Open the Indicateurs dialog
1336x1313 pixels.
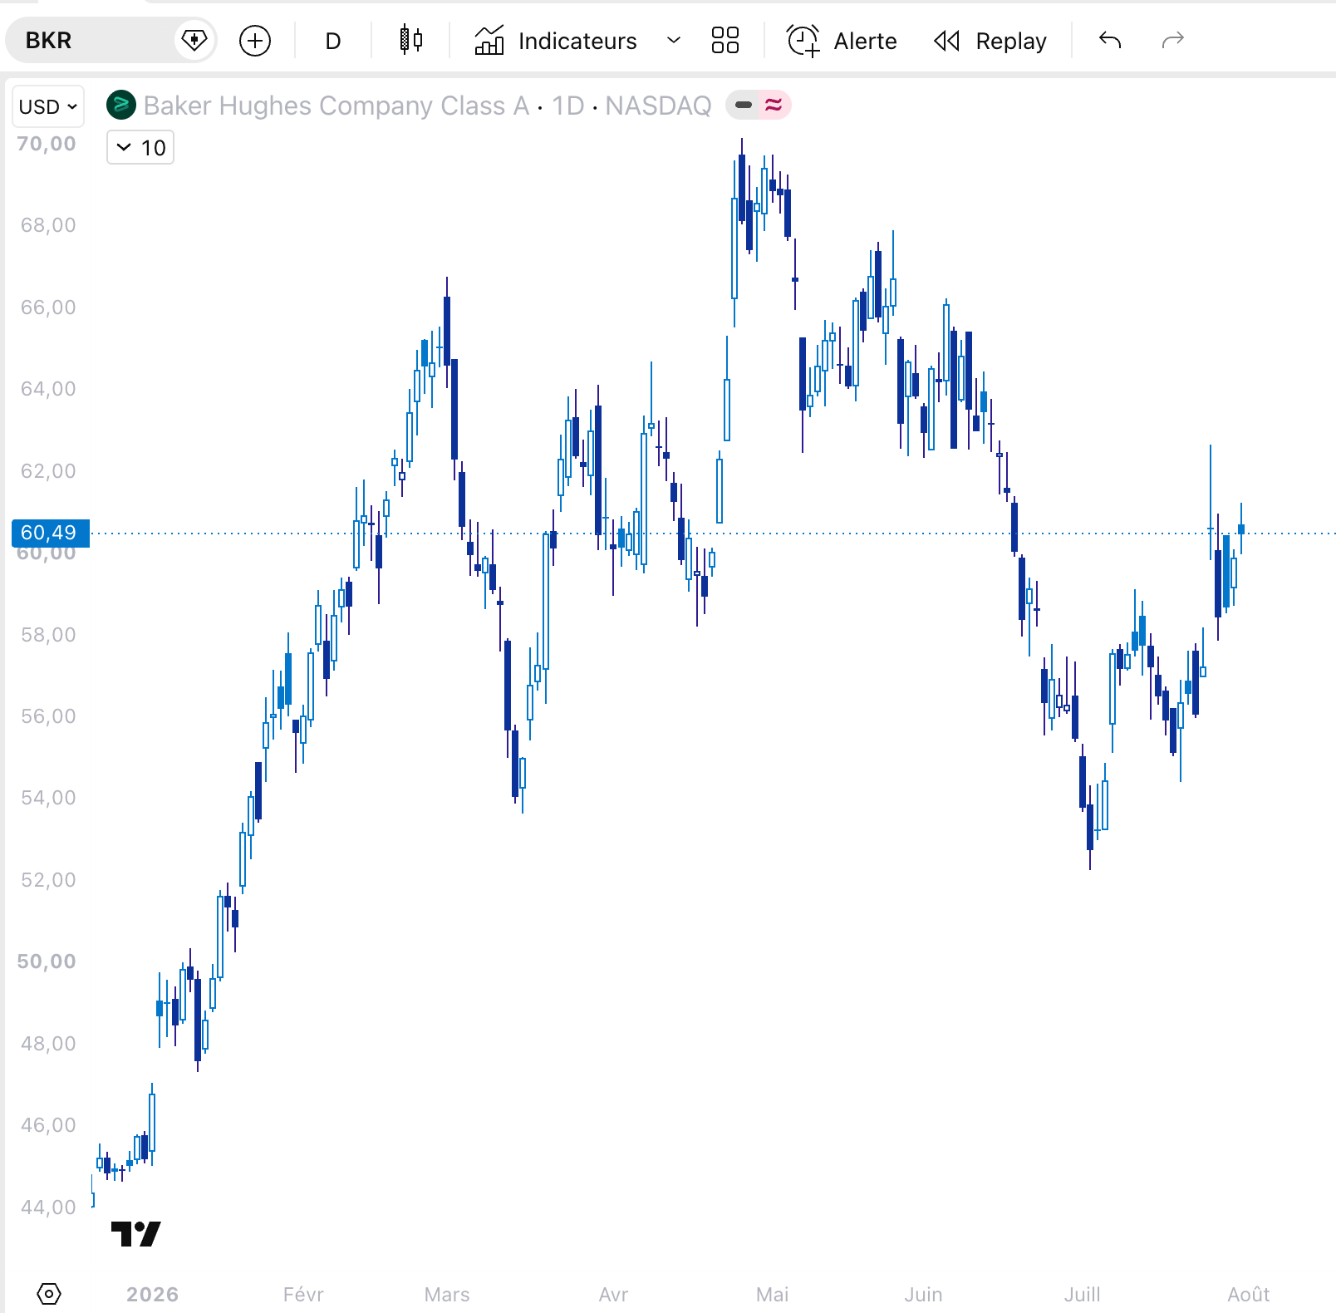pyautogui.click(x=555, y=41)
